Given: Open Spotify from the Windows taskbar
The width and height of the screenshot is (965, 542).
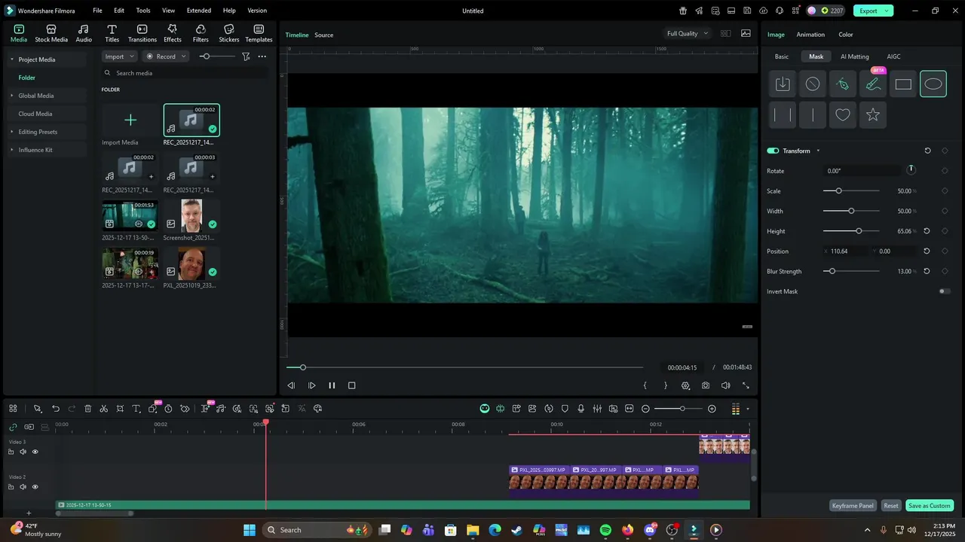Looking at the screenshot, I should click(605, 530).
